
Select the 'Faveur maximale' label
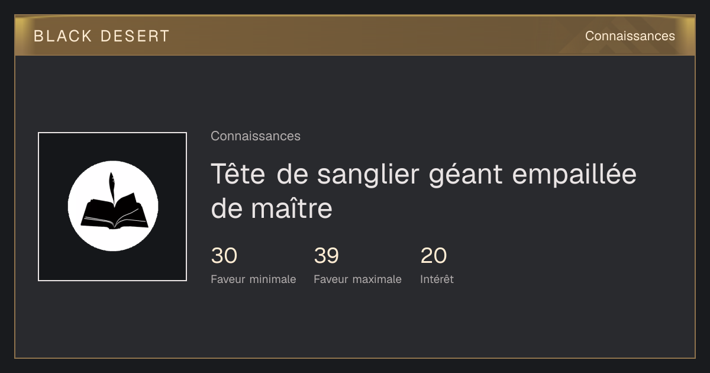(357, 279)
